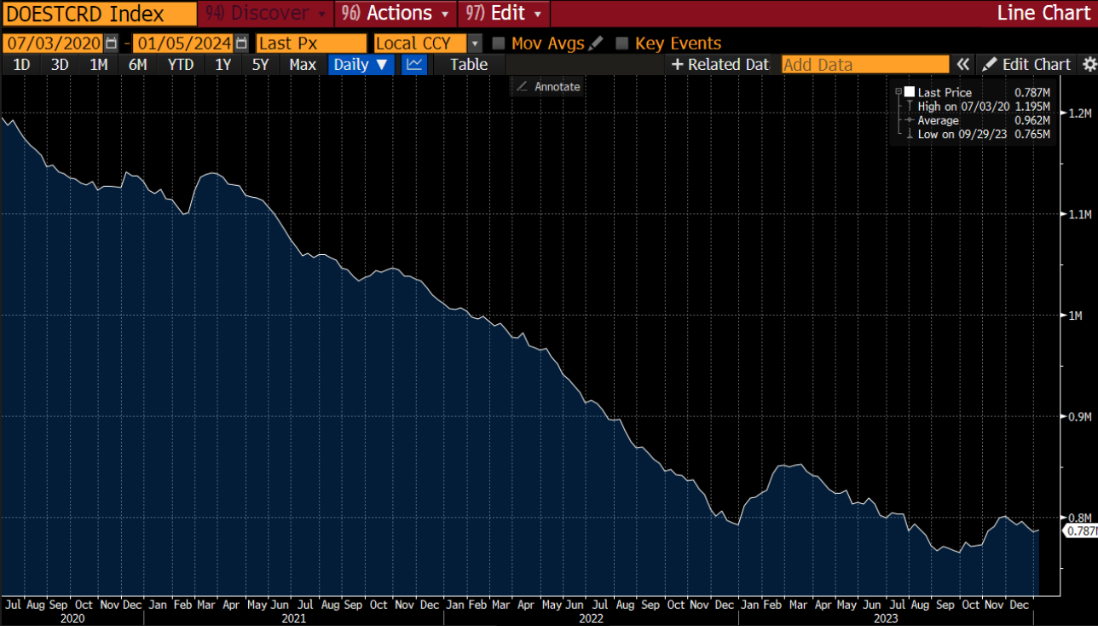Select the line chart type icon
Screen dimensions: 1098x626
pos(414,65)
